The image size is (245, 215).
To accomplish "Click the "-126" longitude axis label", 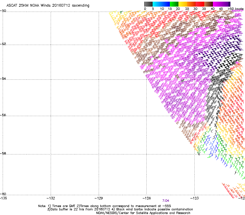I will (x=147, y=198).
